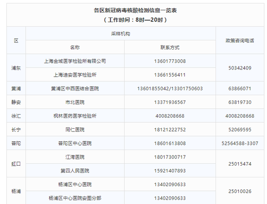Select 市北医院 in the 静安 row
This screenshot has width=267, height=204.
tap(75, 102)
